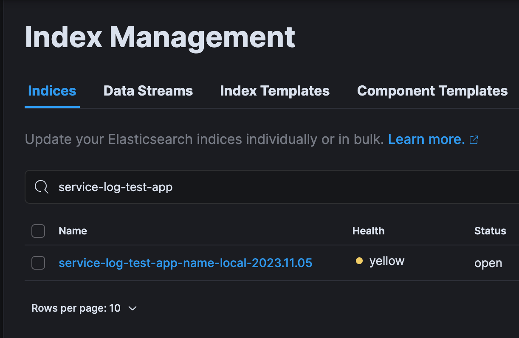Follow the Learn more link

pos(426,139)
